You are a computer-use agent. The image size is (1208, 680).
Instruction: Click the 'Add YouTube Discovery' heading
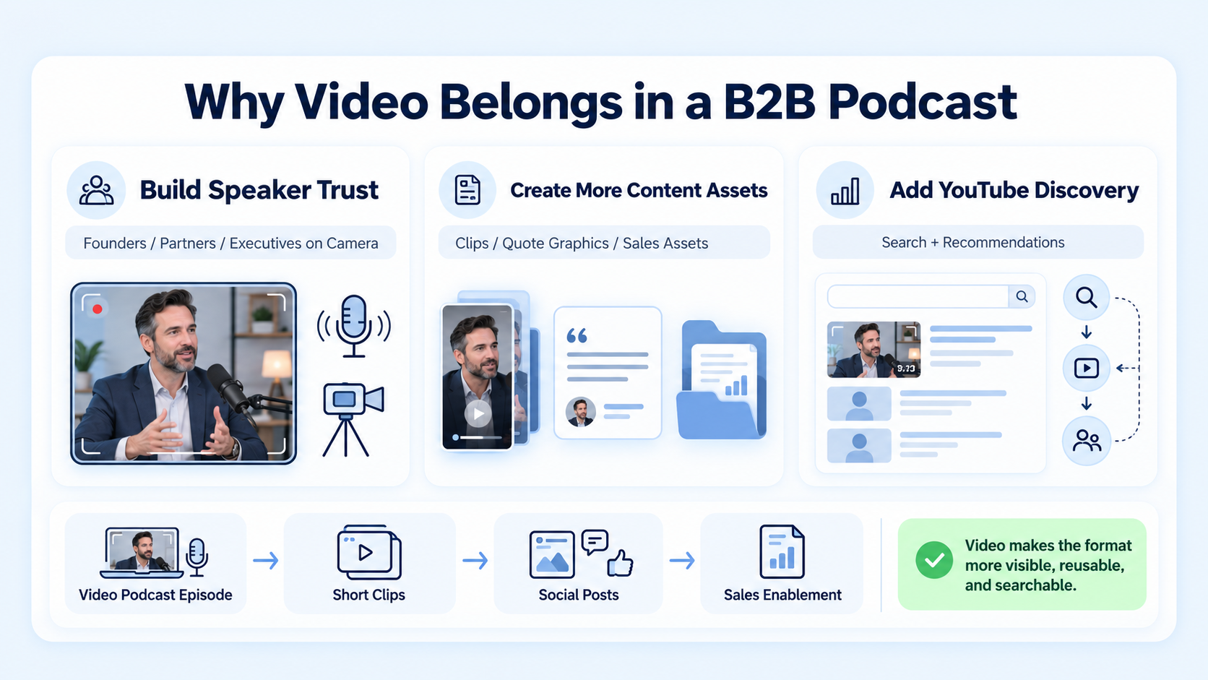(1014, 190)
